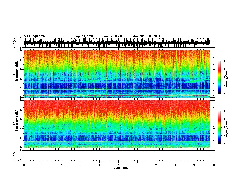Click the ch.1 frequency axis "8" tick label
The height and width of the screenshot is (185, 240).
[x=21, y=60]
